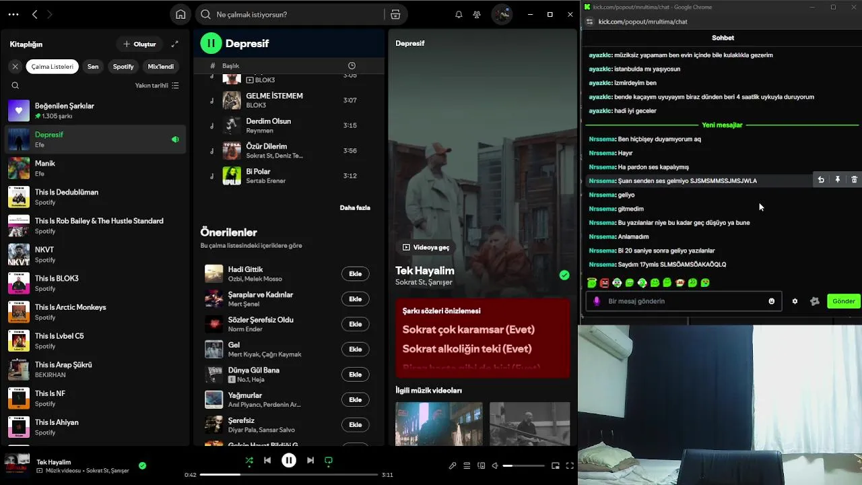Click the saved checkmark beside Tek Hayalim title
This screenshot has height=485, width=862.
click(564, 275)
